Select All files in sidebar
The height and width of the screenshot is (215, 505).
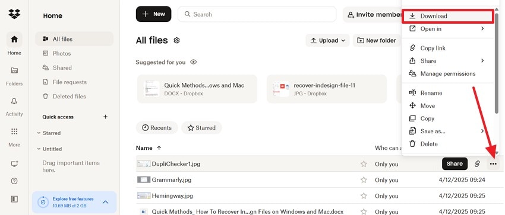(74, 39)
